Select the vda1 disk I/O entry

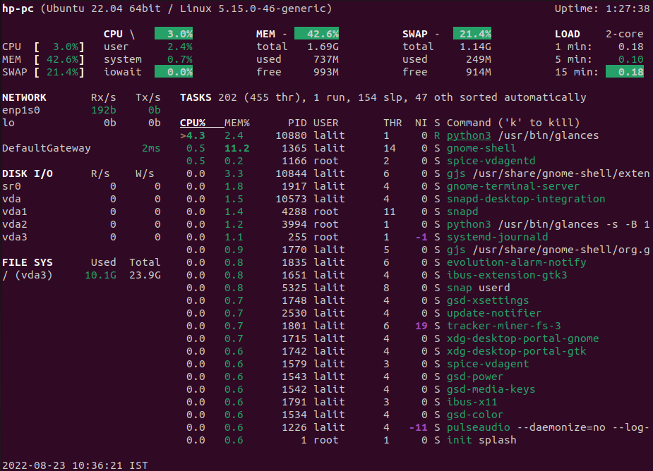click(x=16, y=212)
